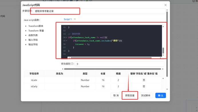The width and height of the screenshot is (198, 112).
Task: Click the Number type cell in isLate row
Action: tap(85, 80)
